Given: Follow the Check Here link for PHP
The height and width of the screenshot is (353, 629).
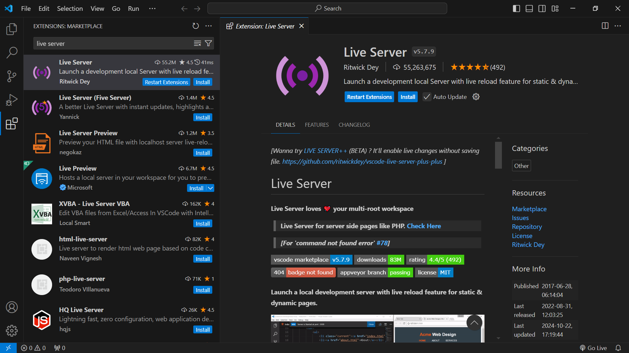Looking at the screenshot, I should (x=424, y=226).
